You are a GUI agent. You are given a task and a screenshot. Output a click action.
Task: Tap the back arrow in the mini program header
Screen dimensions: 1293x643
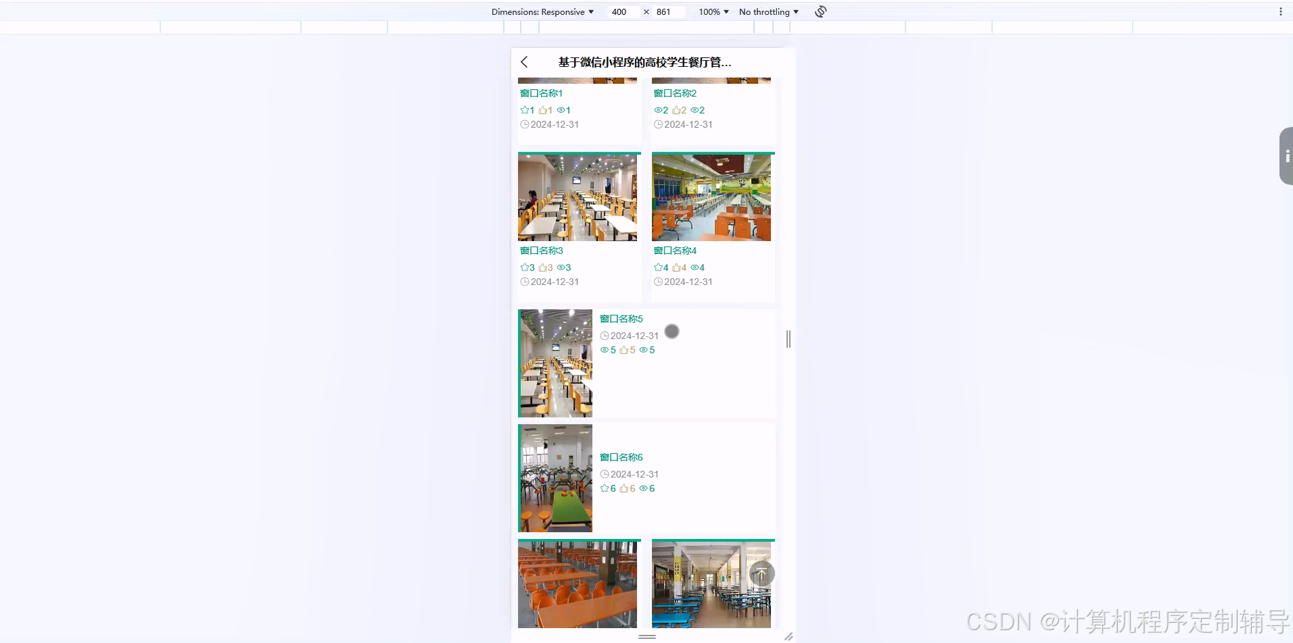point(525,61)
